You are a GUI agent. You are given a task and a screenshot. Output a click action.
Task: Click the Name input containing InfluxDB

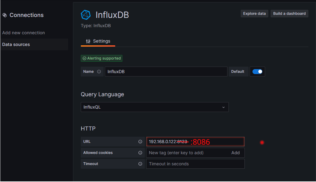pyautogui.click(x=166, y=72)
